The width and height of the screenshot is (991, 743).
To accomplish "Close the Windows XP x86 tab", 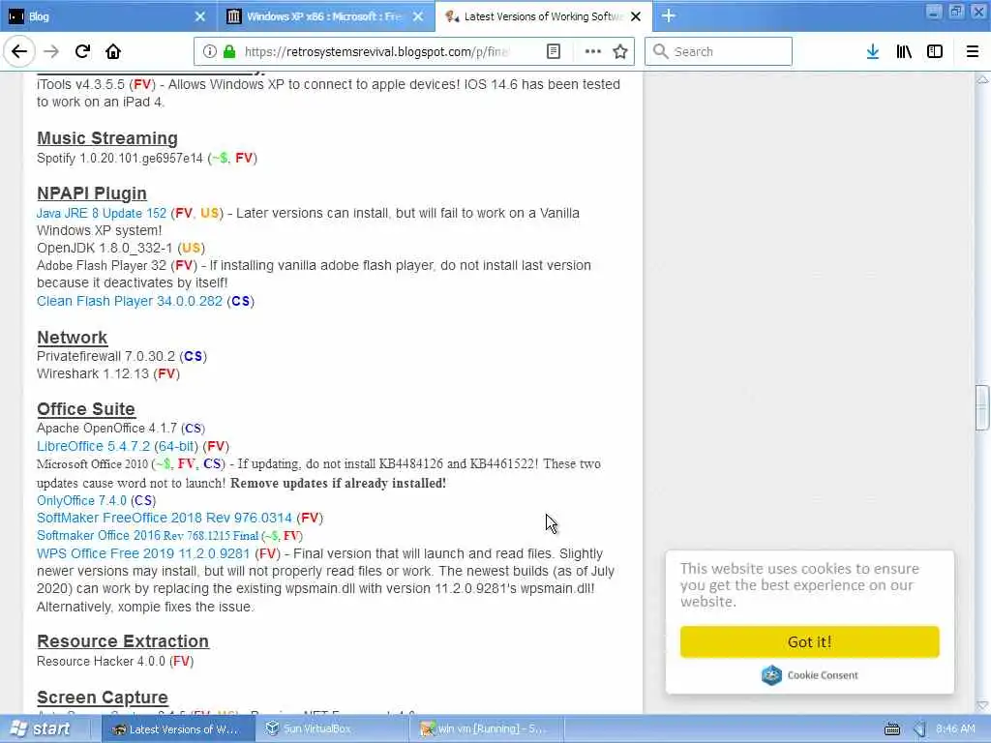I will (x=418, y=16).
